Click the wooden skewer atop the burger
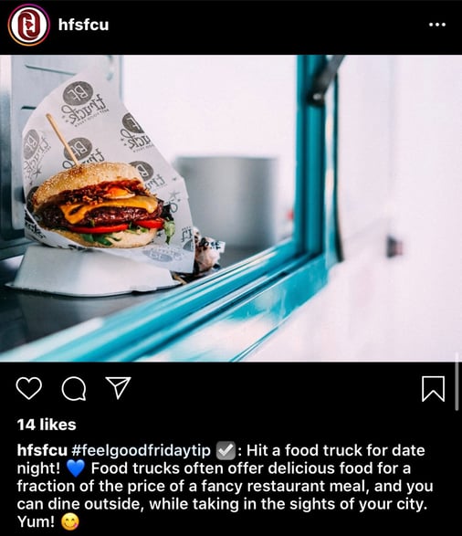The image size is (462, 536). [62, 140]
